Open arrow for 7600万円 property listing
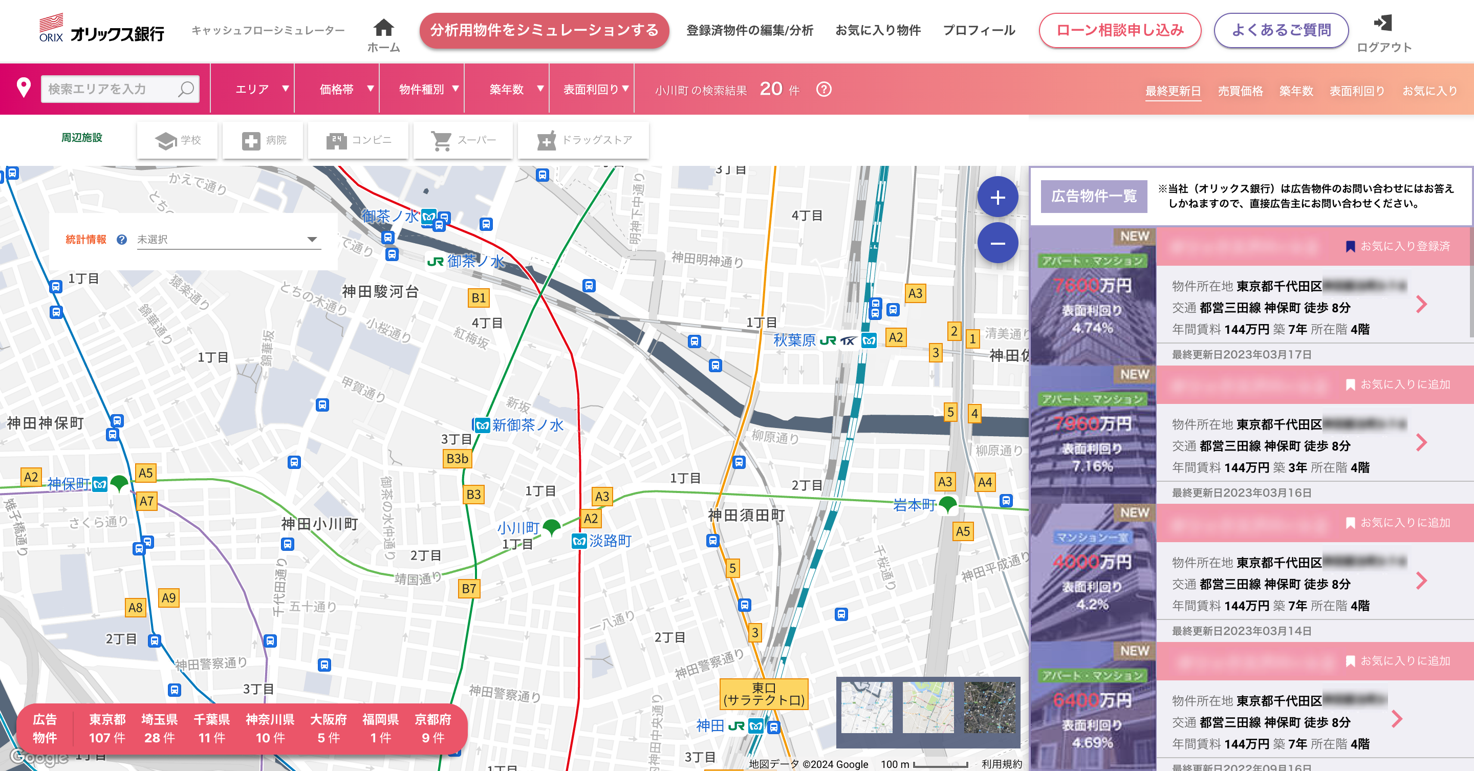Viewport: 1474px width, 771px height. [x=1421, y=305]
